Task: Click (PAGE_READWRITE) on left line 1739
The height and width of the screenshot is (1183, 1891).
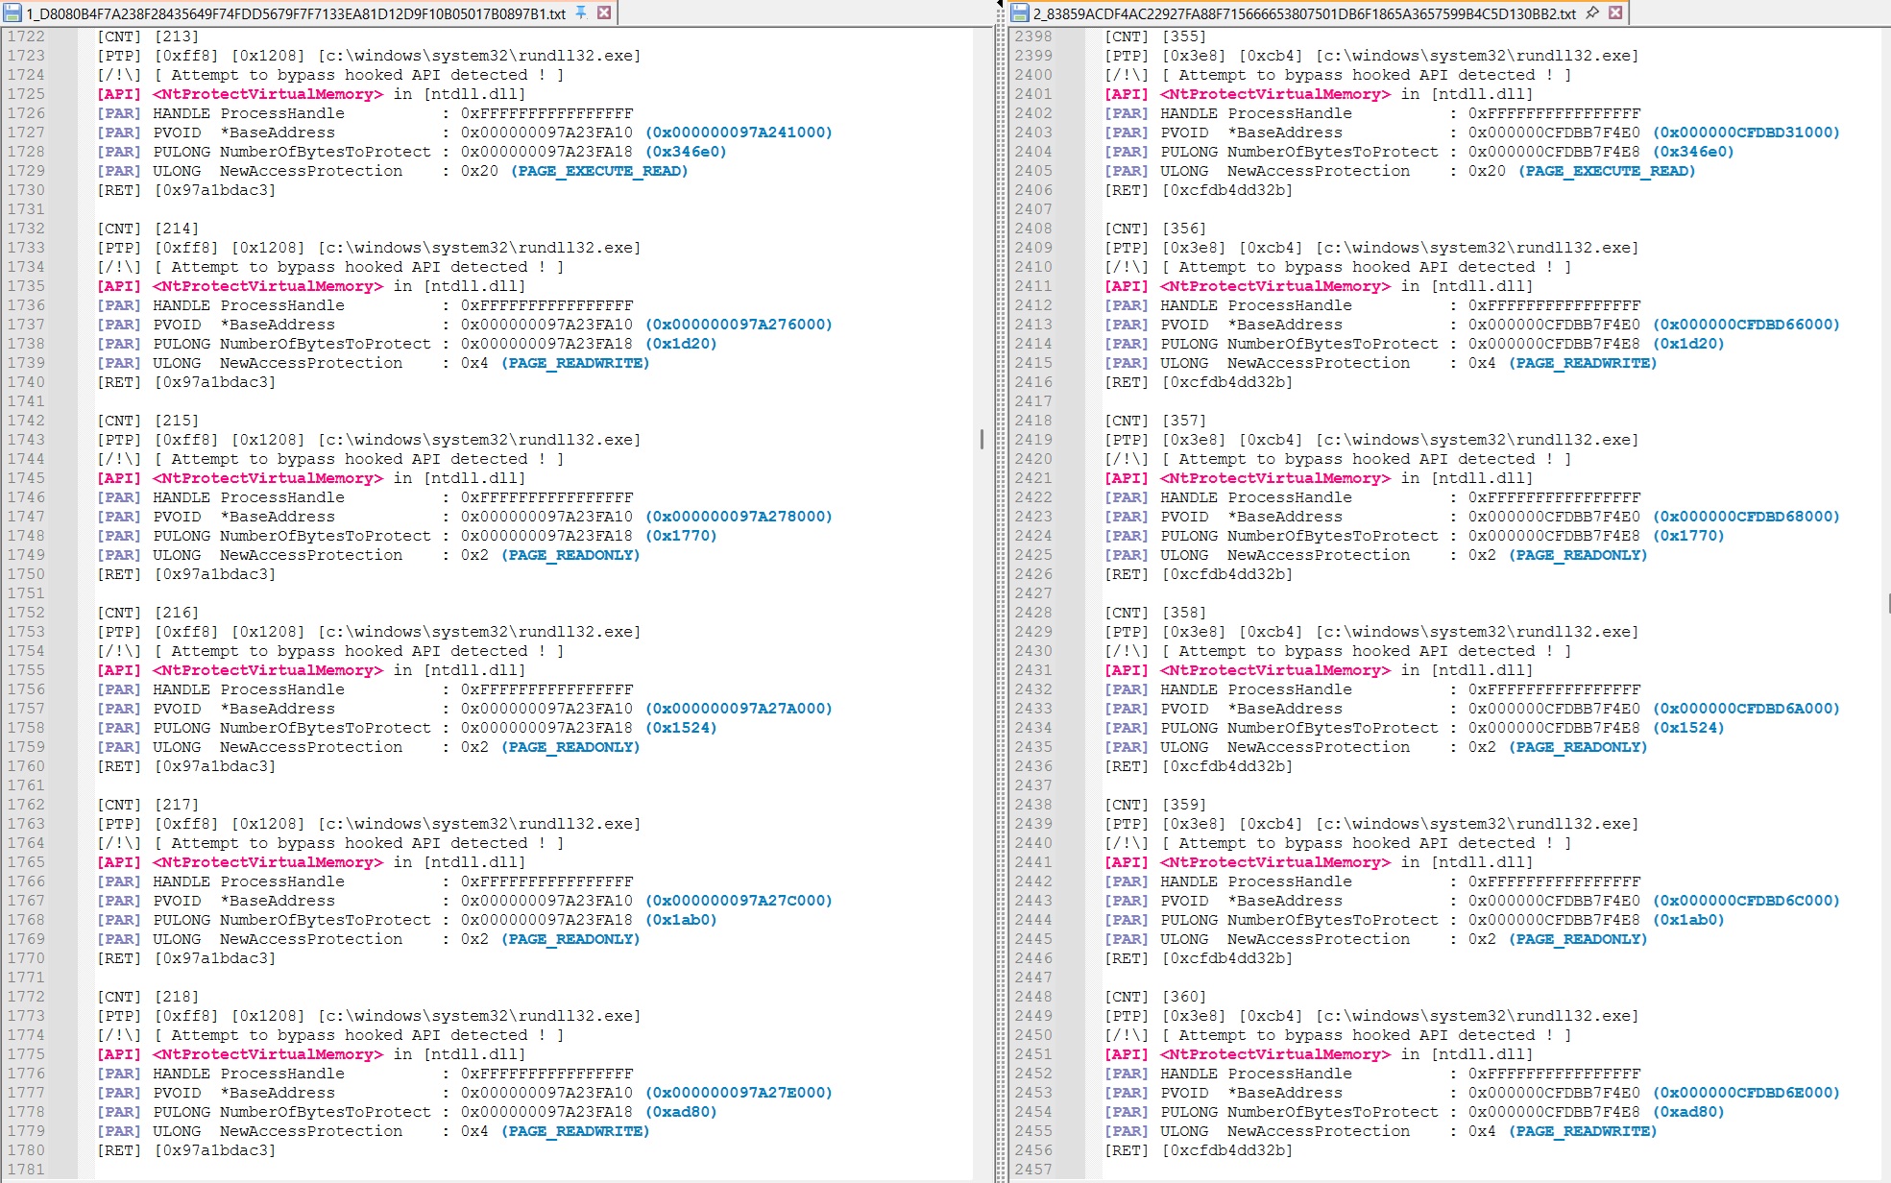Action: tap(575, 363)
